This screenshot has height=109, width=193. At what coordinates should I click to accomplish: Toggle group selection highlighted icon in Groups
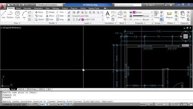pyautogui.click(x=162, y=19)
